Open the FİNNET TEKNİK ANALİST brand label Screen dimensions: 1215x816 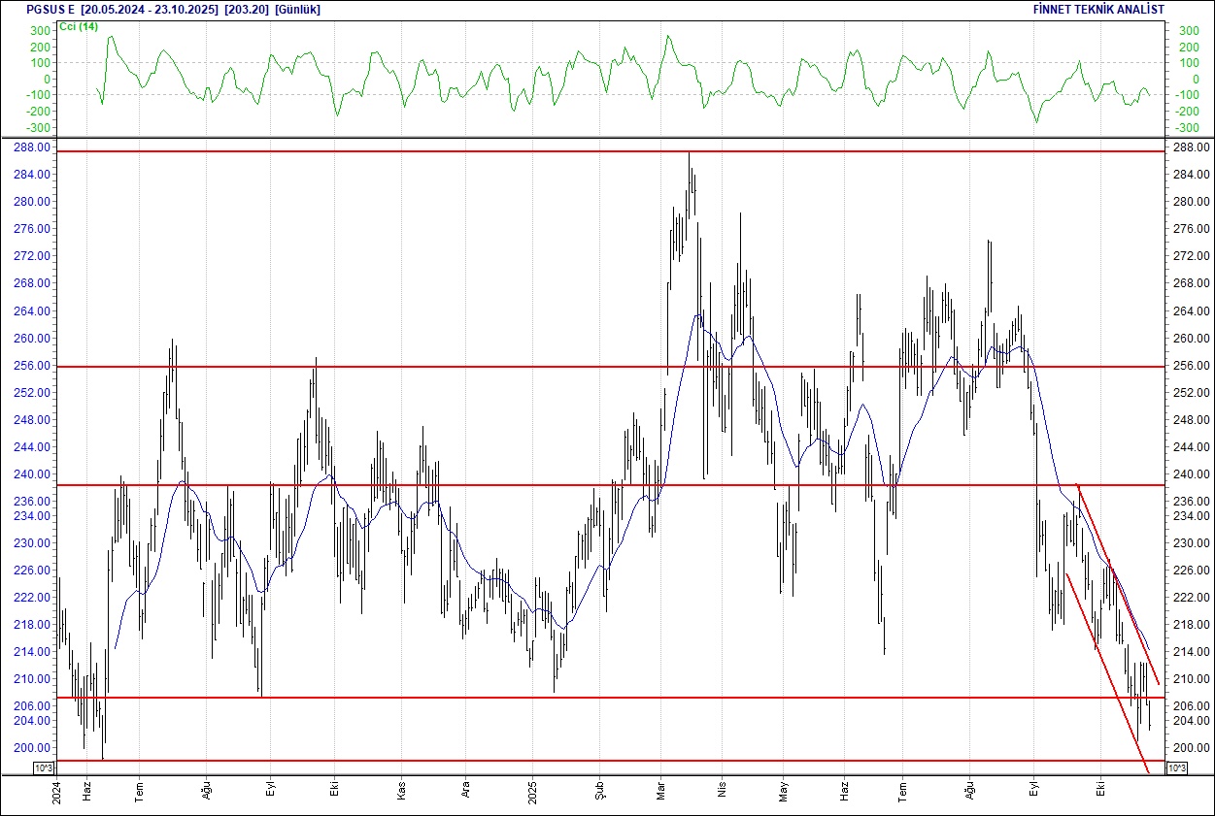click(1098, 9)
